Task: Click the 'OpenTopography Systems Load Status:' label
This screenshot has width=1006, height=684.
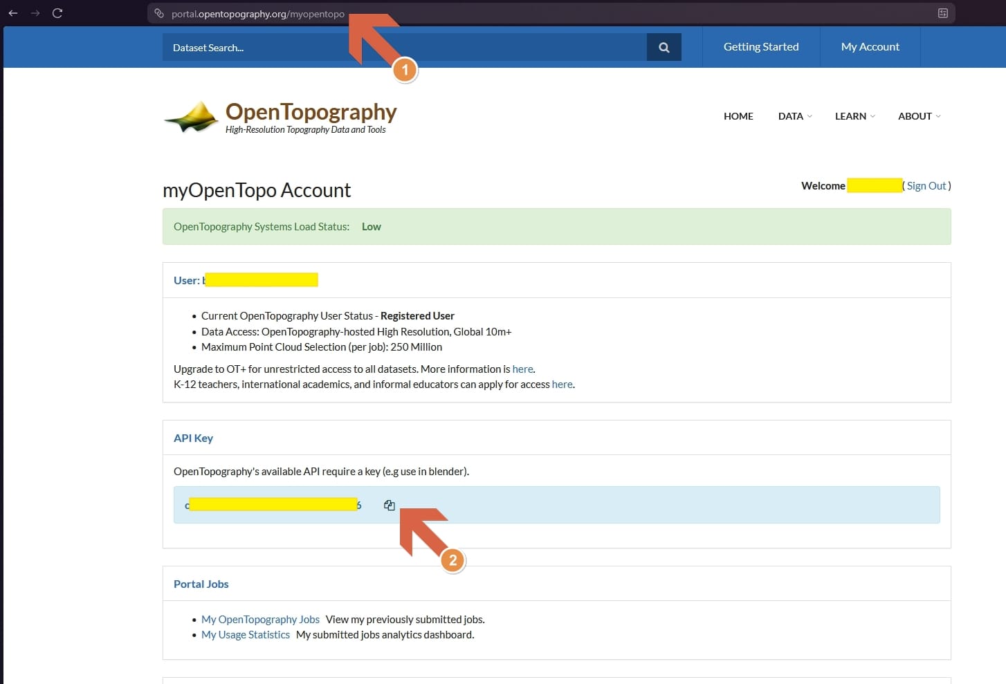Action: pyautogui.click(x=262, y=227)
